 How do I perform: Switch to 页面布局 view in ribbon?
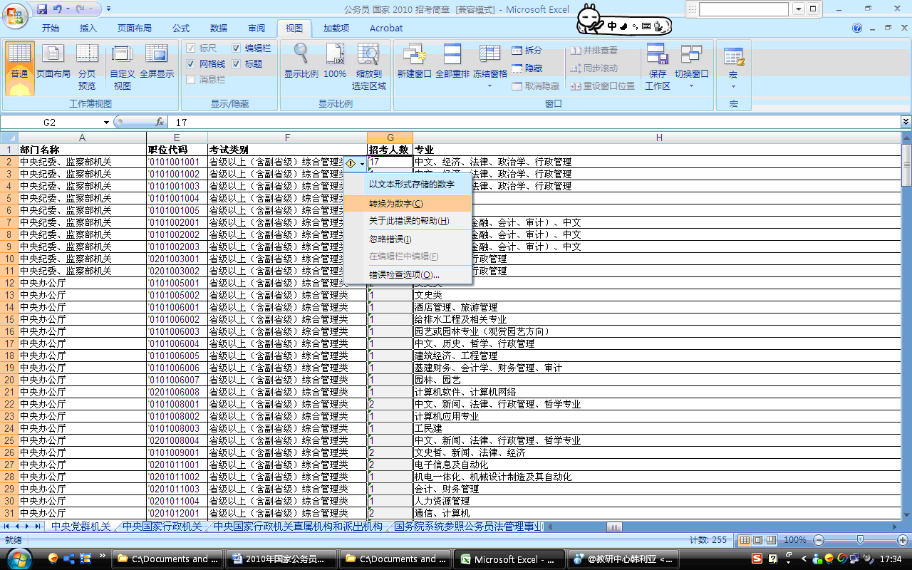(53, 63)
